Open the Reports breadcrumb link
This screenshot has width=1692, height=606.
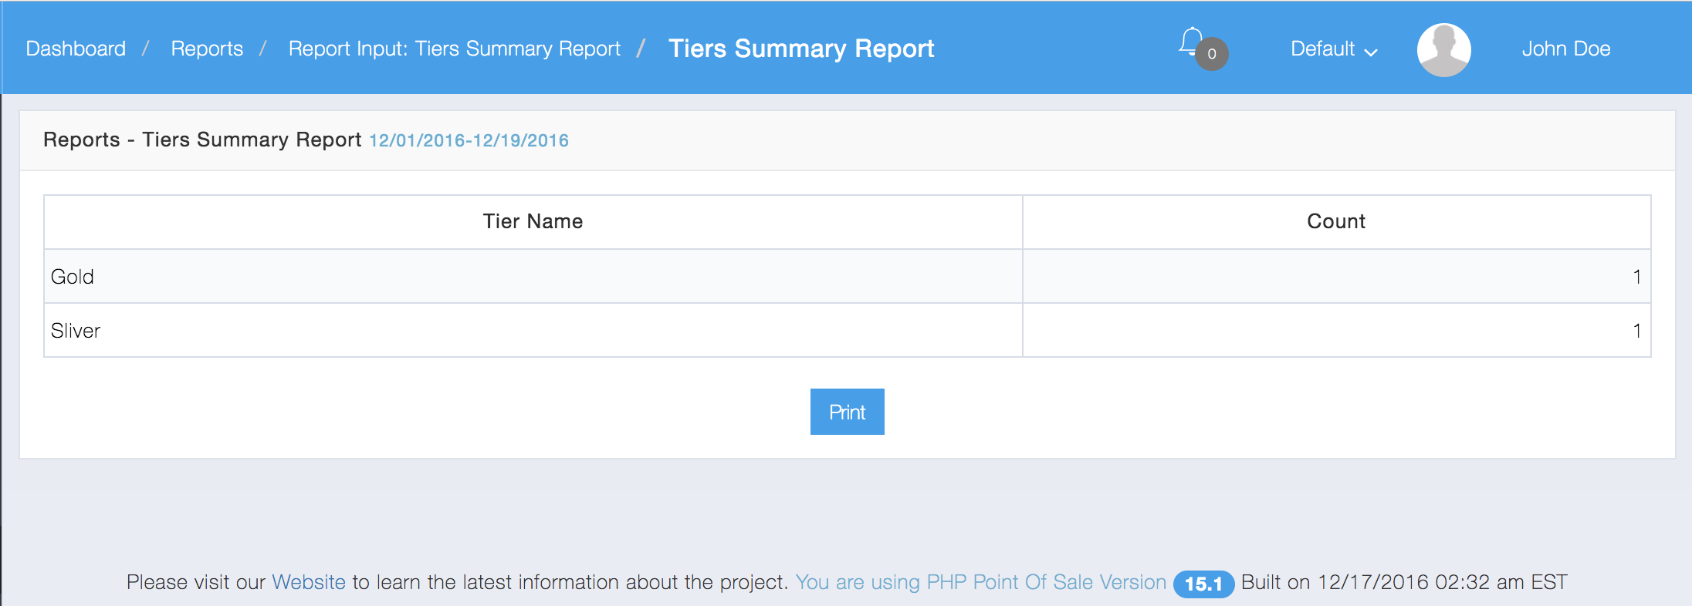pyautogui.click(x=207, y=49)
